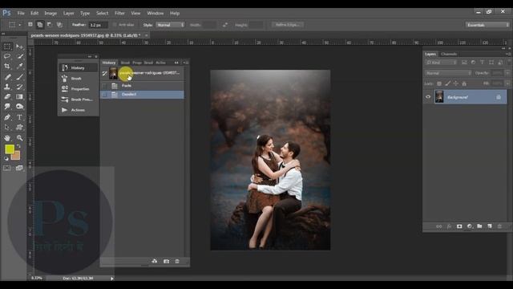Toggle lock transparent pixels
This screenshot has height=289, width=513.
click(x=439, y=83)
